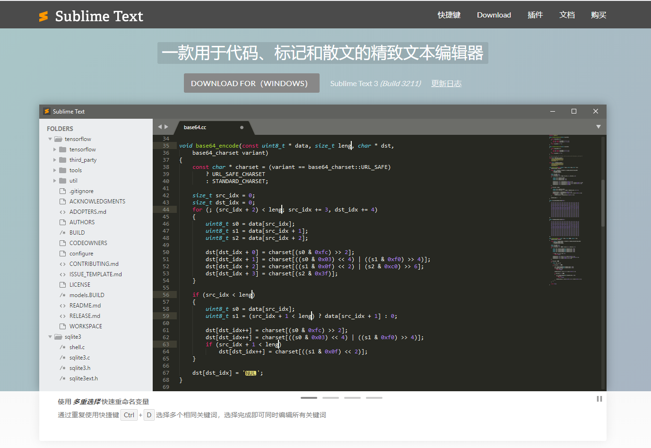Click the README.md markup icon
651x448 pixels.
pos(62,306)
